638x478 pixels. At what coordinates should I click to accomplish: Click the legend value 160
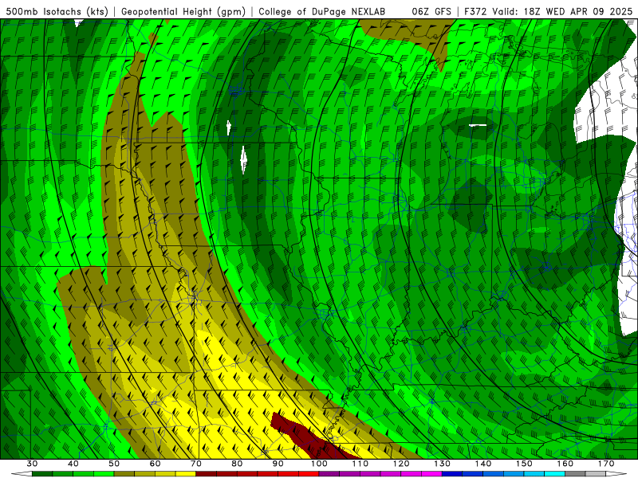pos(565,464)
